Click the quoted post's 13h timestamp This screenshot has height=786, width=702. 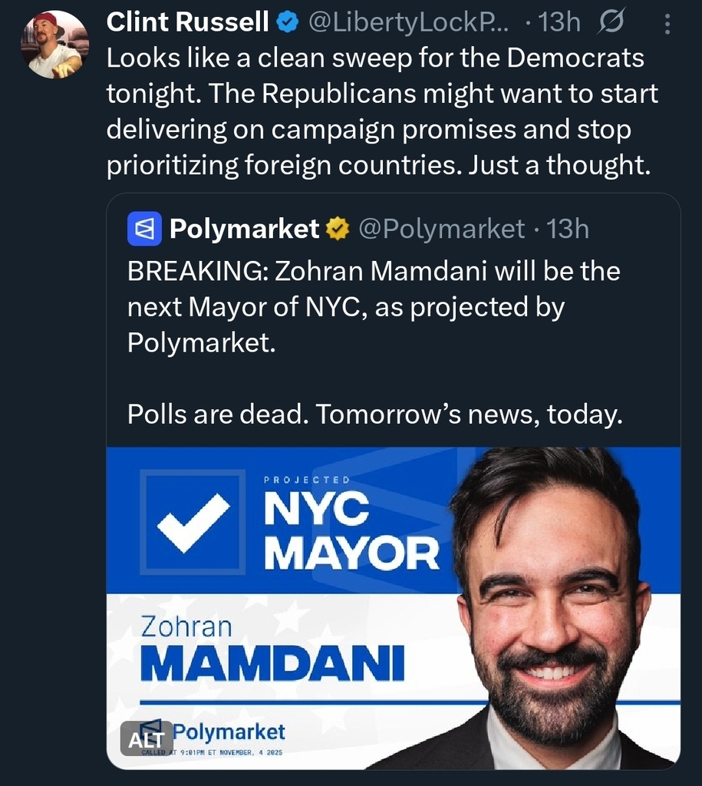pos(567,228)
